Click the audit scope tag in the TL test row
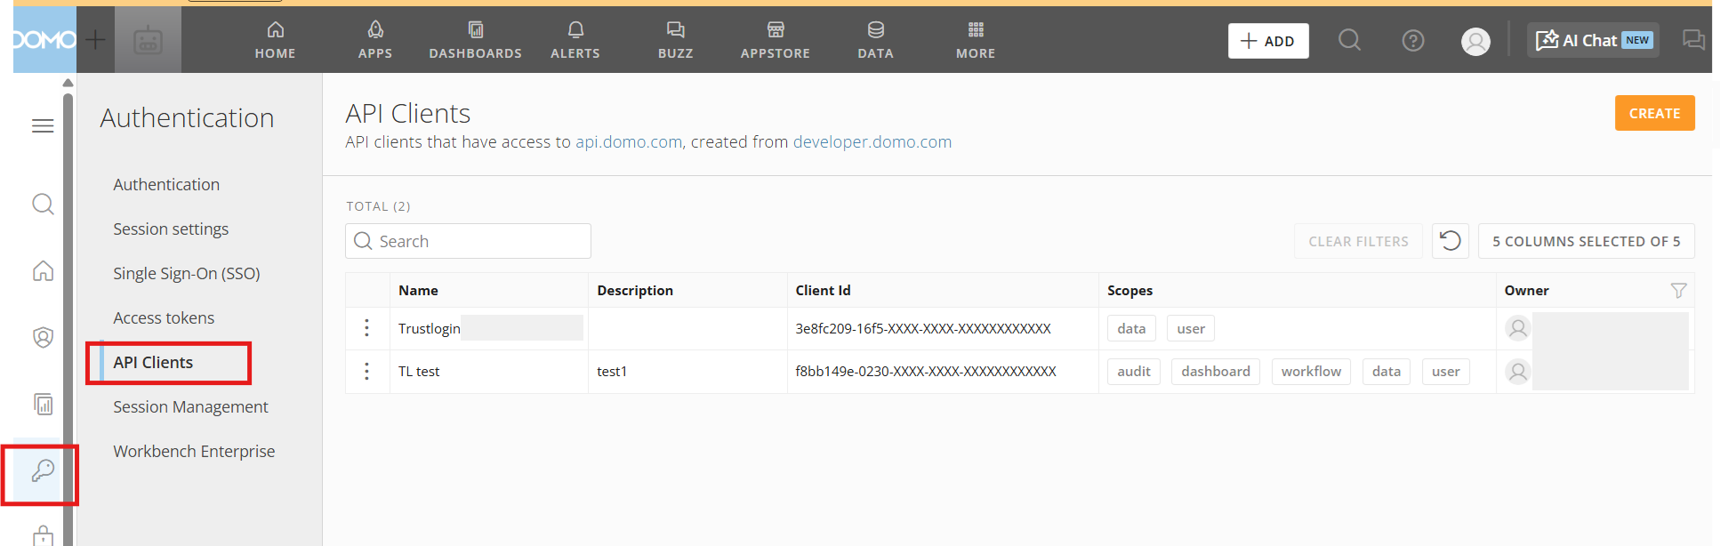1720x546 pixels. click(x=1134, y=371)
